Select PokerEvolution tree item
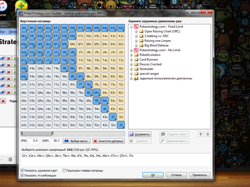The image size is (250, 187). click(x=150, y=55)
